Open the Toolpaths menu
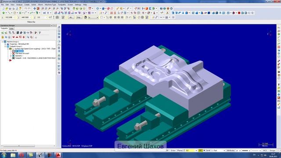Image resolution: width=281 pixels, height=158 pixels. tap(62, 5)
